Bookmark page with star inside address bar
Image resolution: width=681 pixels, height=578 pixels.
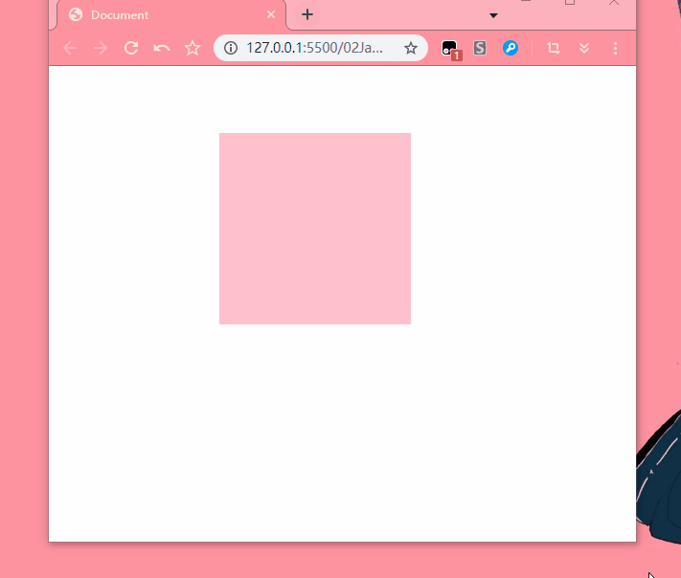pyautogui.click(x=411, y=48)
